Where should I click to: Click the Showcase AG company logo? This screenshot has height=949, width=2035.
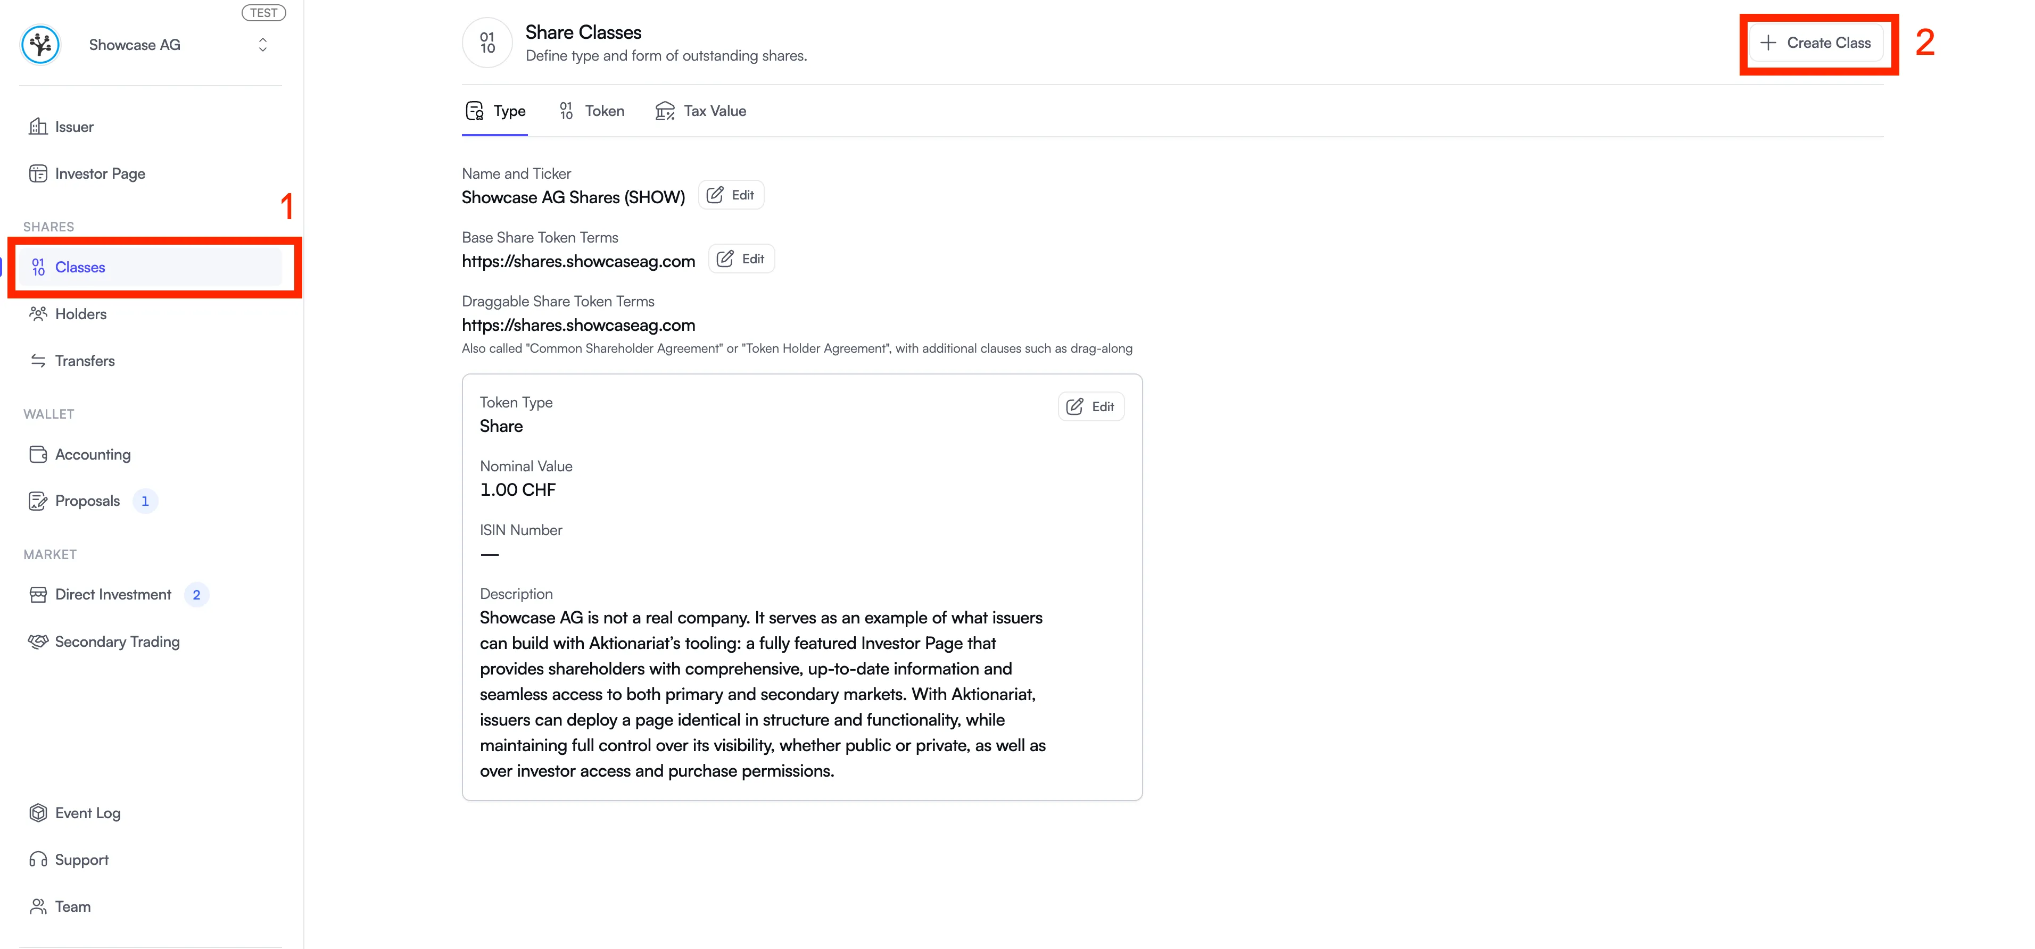pos(40,45)
